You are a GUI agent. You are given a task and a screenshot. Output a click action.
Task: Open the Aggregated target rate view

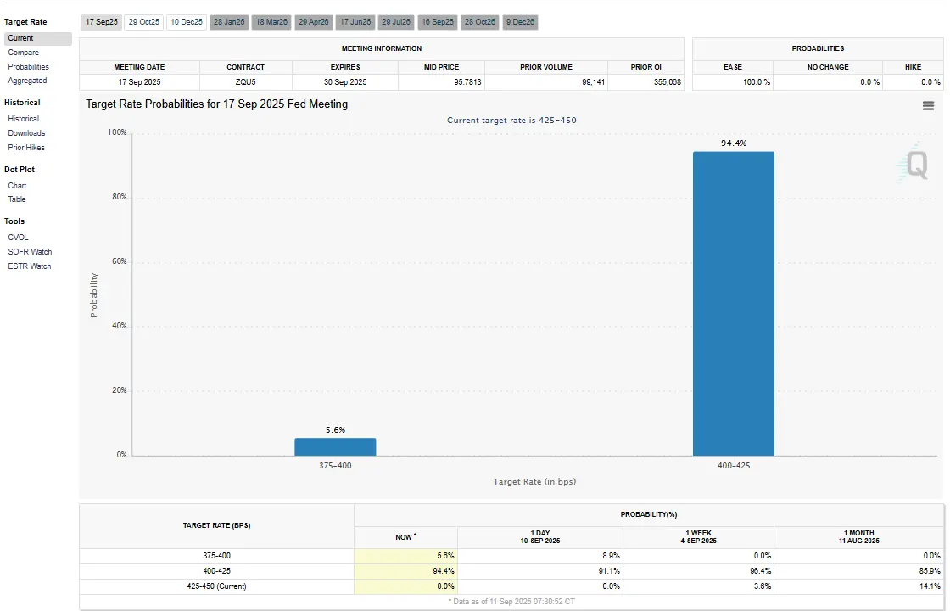[x=28, y=81]
